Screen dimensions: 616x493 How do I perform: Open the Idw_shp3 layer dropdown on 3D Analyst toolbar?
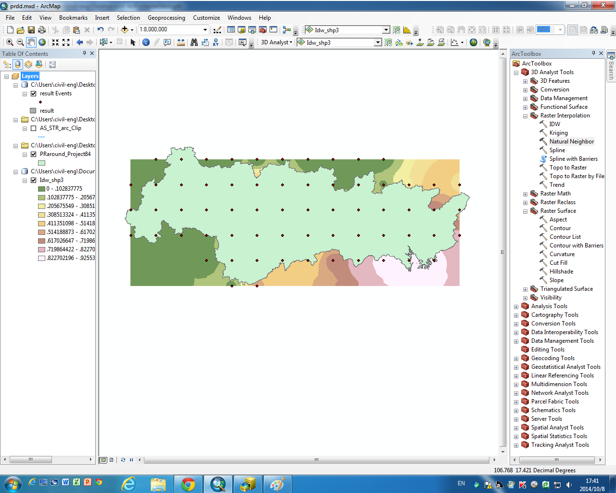tap(378, 42)
